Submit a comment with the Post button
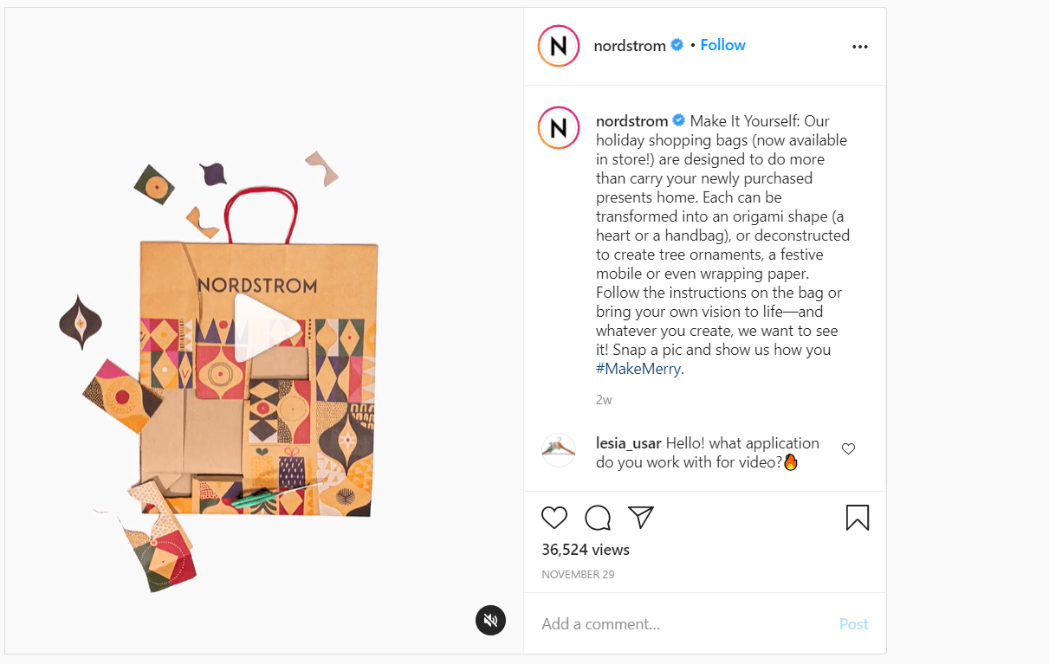Image resolution: width=1049 pixels, height=664 pixels. [x=853, y=623]
